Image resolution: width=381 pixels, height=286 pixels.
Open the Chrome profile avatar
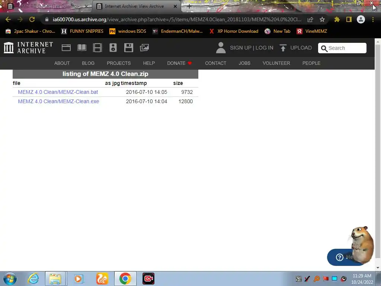[x=361, y=19]
